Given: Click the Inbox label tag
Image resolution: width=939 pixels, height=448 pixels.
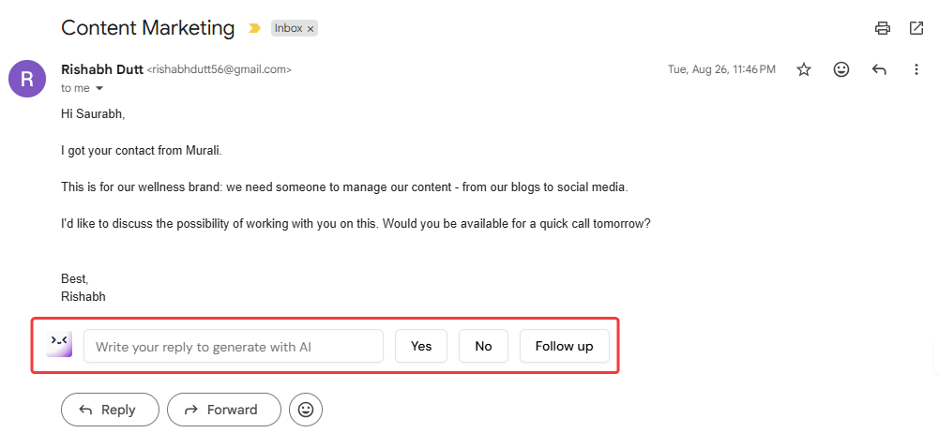Looking at the screenshot, I should [x=288, y=29].
